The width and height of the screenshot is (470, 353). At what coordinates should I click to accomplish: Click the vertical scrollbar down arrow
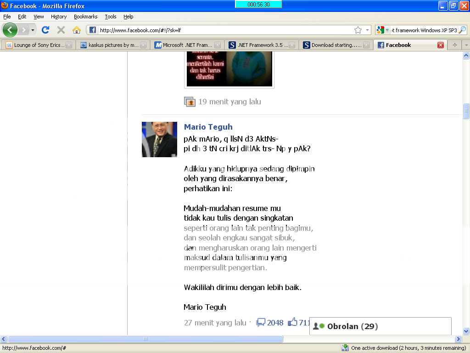point(466,331)
